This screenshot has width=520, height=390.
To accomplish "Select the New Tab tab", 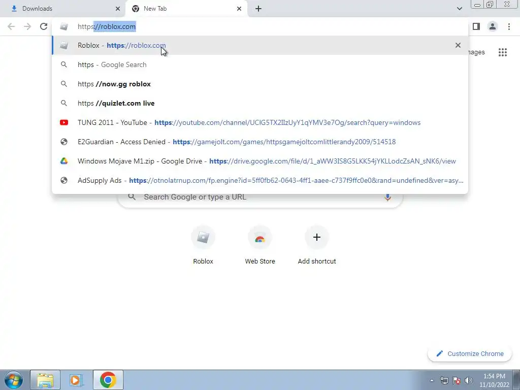I will [186, 9].
